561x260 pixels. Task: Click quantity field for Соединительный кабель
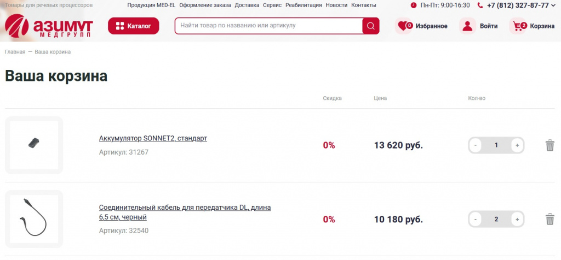pyautogui.click(x=496, y=219)
